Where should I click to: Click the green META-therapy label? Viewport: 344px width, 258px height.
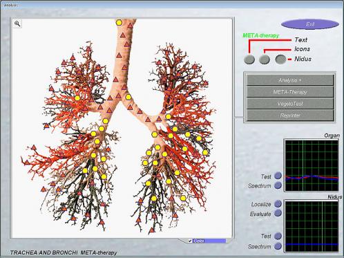(261, 35)
